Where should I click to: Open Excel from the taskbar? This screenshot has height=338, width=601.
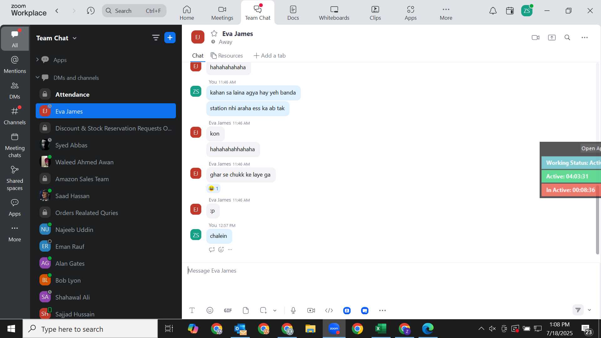381,329
